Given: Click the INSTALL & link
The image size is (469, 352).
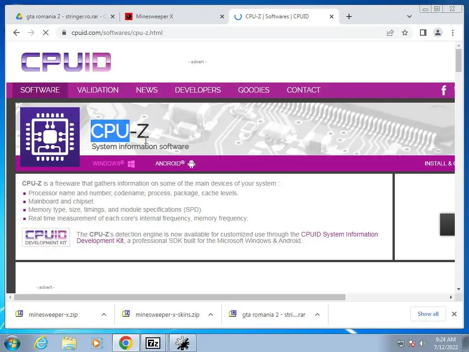Looking at the screenshot, I should click(x=439, y=164).
